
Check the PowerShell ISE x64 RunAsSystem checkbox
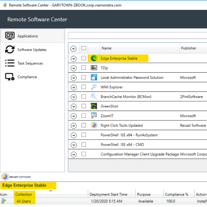click(x=84, y=135)
